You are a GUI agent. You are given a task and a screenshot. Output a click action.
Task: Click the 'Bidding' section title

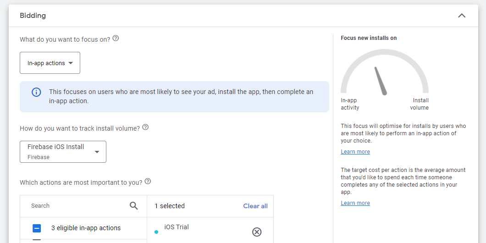click(x=33, y=16)
